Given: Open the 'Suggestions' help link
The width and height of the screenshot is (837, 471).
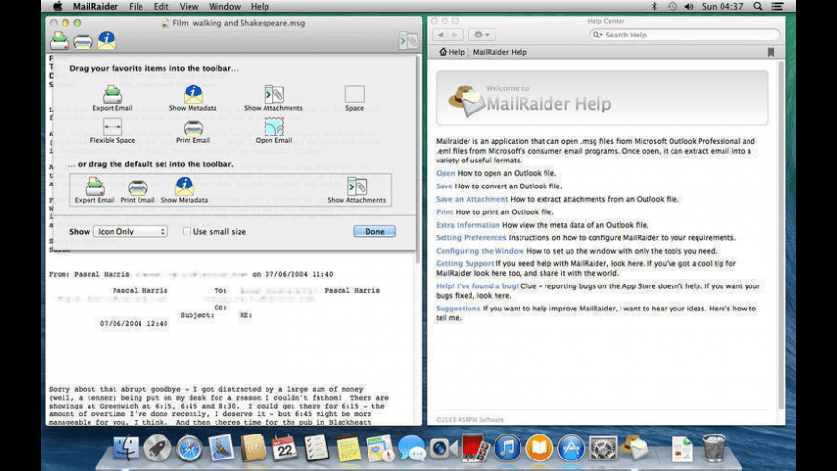Looking at the screenshot, I should 458,309.
